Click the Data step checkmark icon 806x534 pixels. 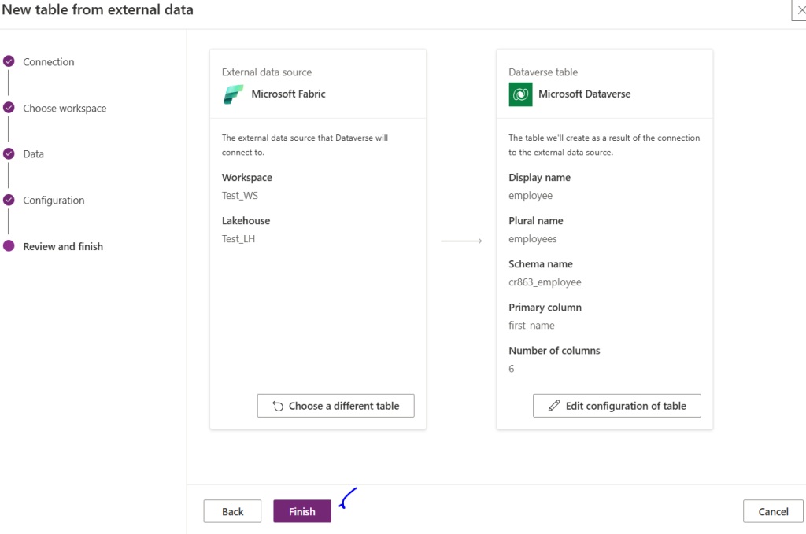coord(9,153)
